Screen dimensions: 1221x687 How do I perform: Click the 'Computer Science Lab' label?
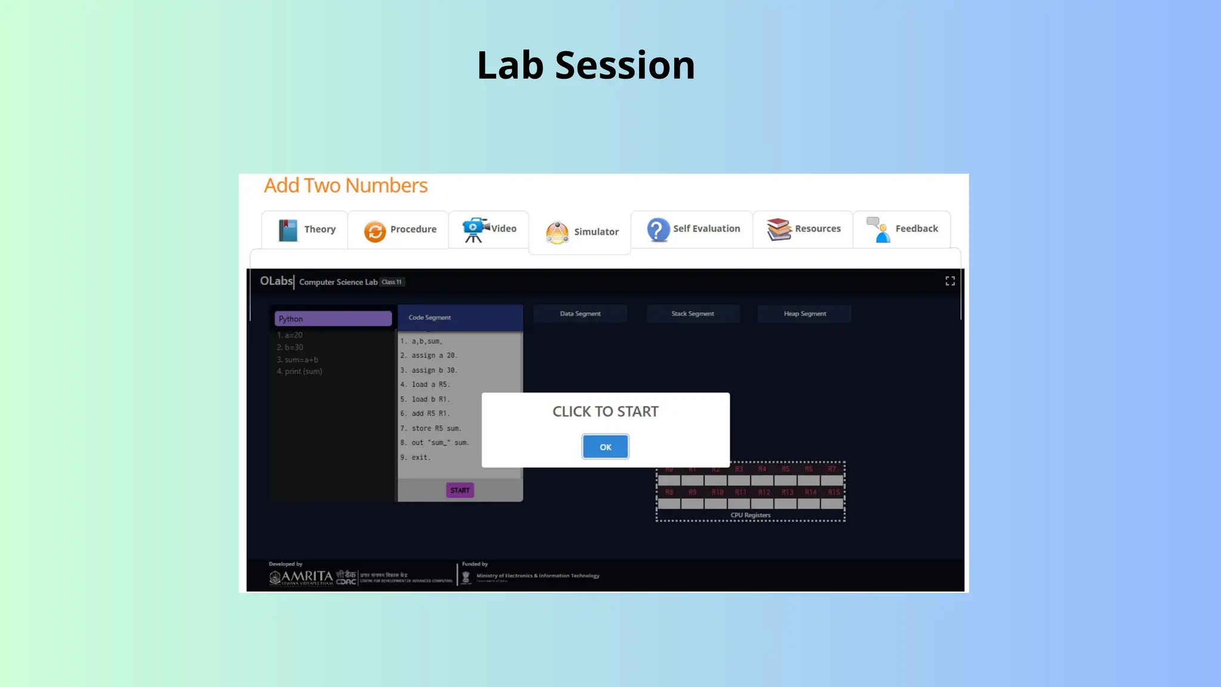coord(338,282)
